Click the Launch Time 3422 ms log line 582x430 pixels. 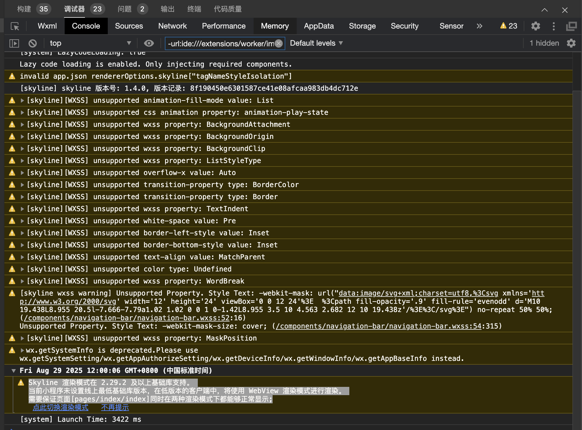81,420
